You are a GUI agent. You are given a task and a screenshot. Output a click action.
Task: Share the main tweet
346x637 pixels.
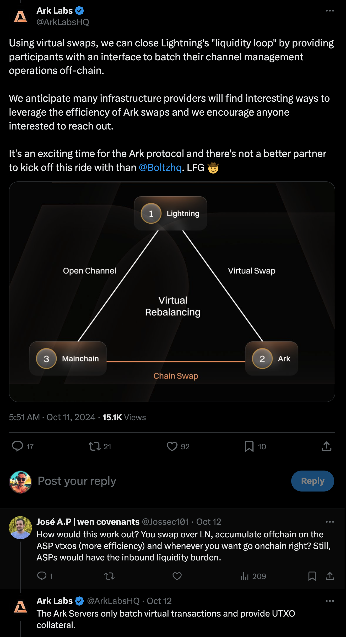tap(326, 446)
